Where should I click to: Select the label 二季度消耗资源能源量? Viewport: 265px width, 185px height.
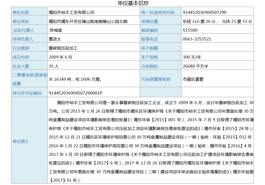point(30,79)
